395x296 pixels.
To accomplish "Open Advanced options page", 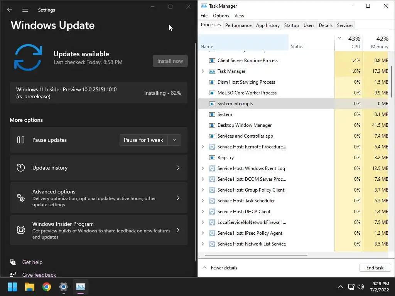I will 99,198.
